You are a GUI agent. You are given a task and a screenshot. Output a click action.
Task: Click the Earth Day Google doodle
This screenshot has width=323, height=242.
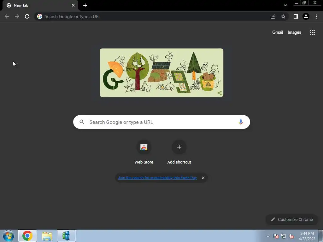pyautogui.click(x=161, y=73)
